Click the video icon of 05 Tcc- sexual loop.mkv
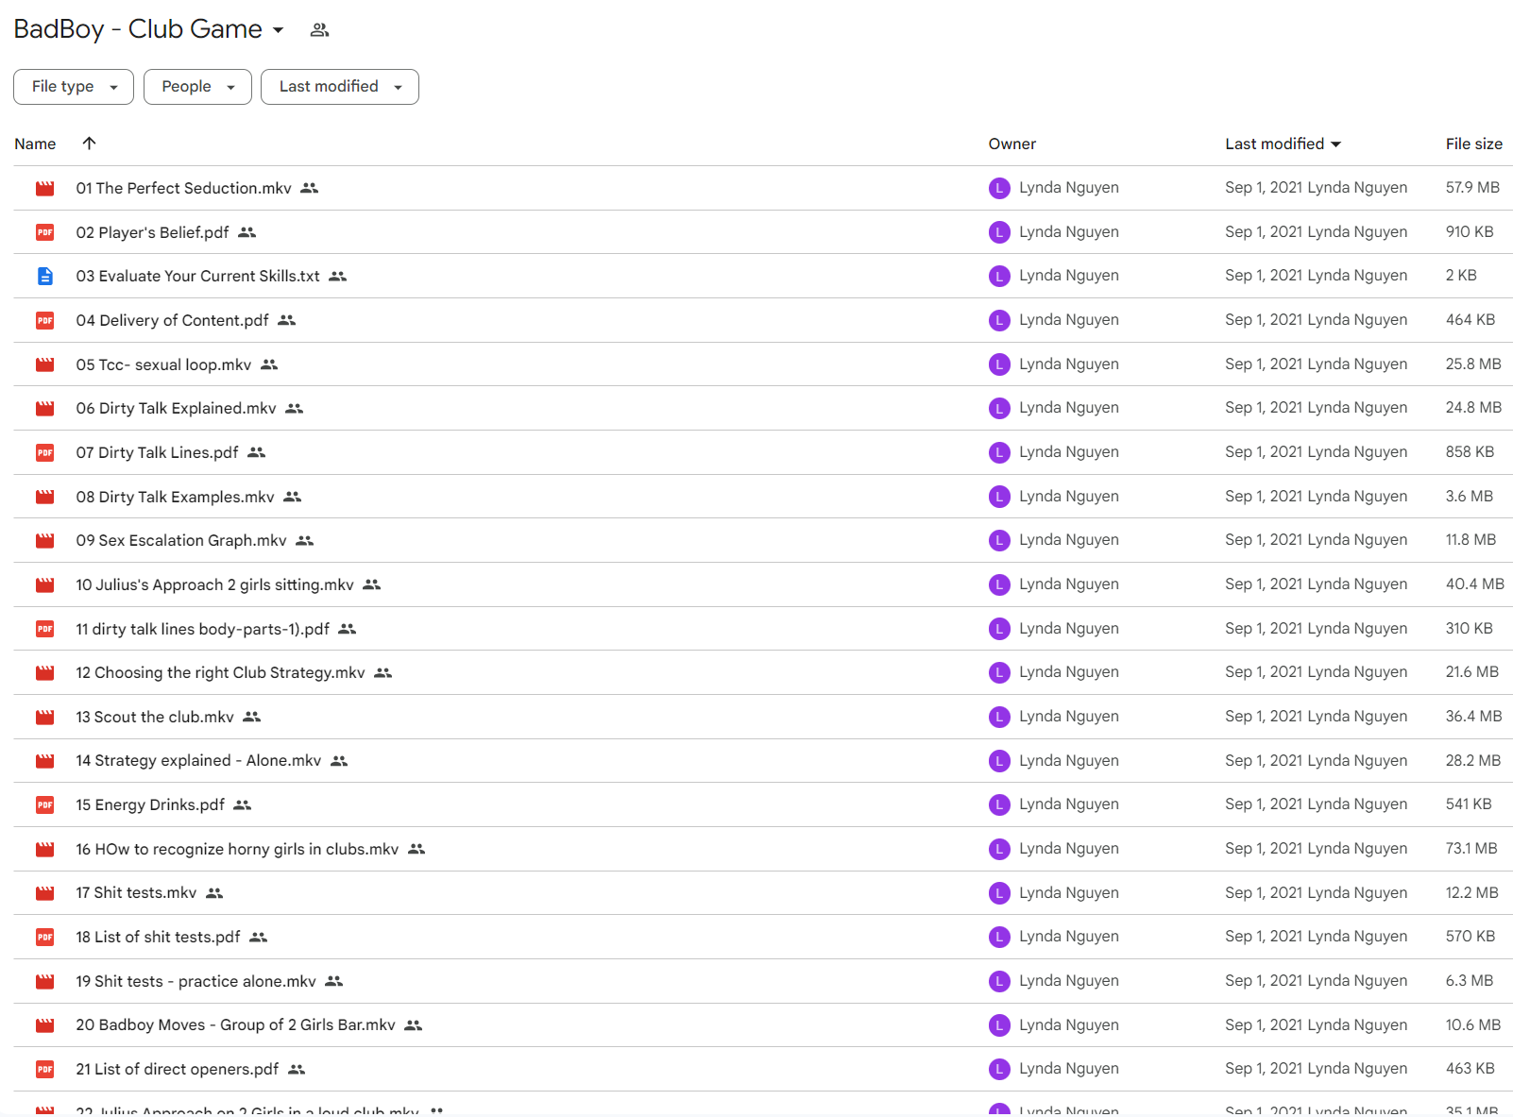The width and height of the screenshot is (1513, 1117). coord(44,364)
